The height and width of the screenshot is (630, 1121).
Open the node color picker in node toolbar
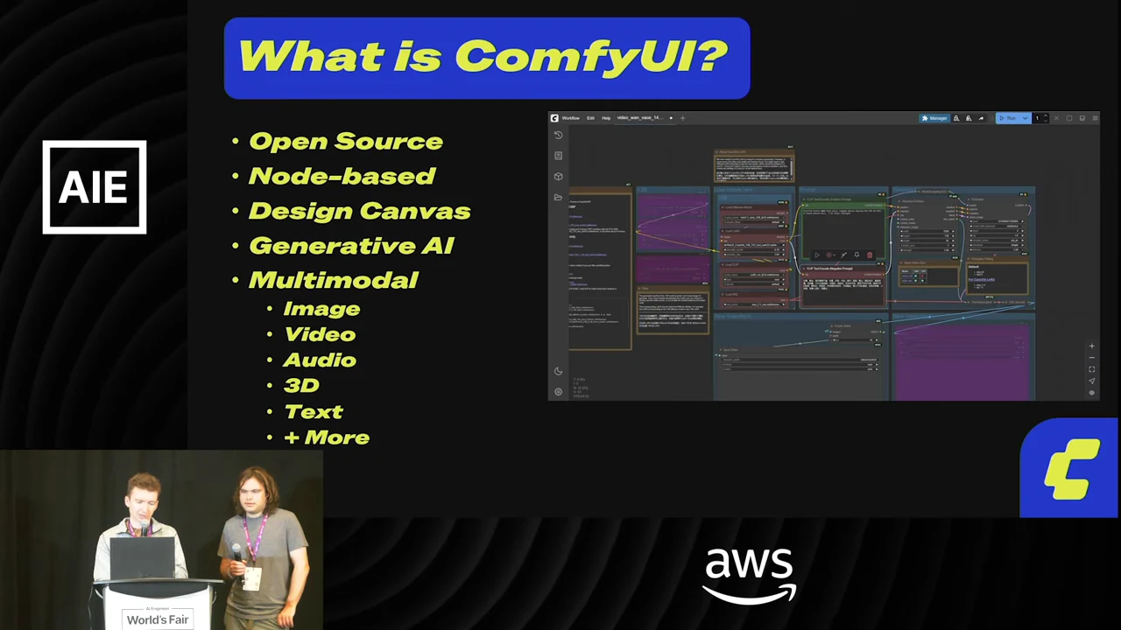click(x=830, y=255)
